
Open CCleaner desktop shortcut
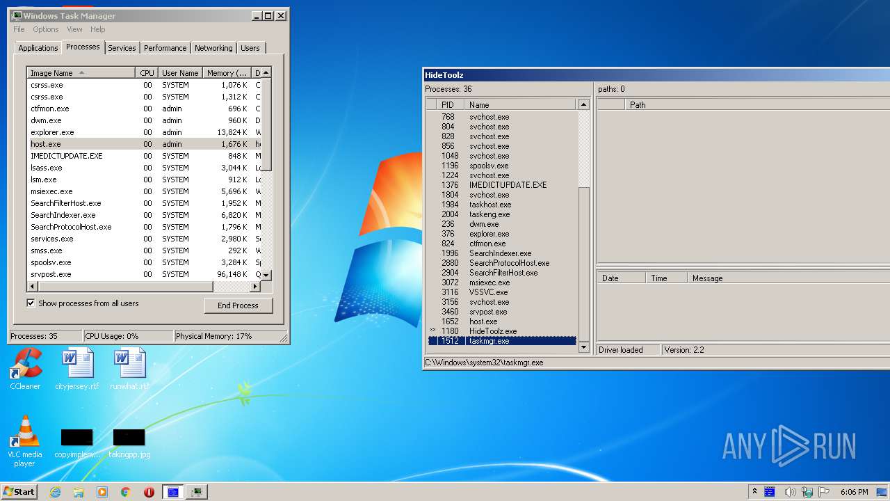pyautogui.click(x=25, y=369)
